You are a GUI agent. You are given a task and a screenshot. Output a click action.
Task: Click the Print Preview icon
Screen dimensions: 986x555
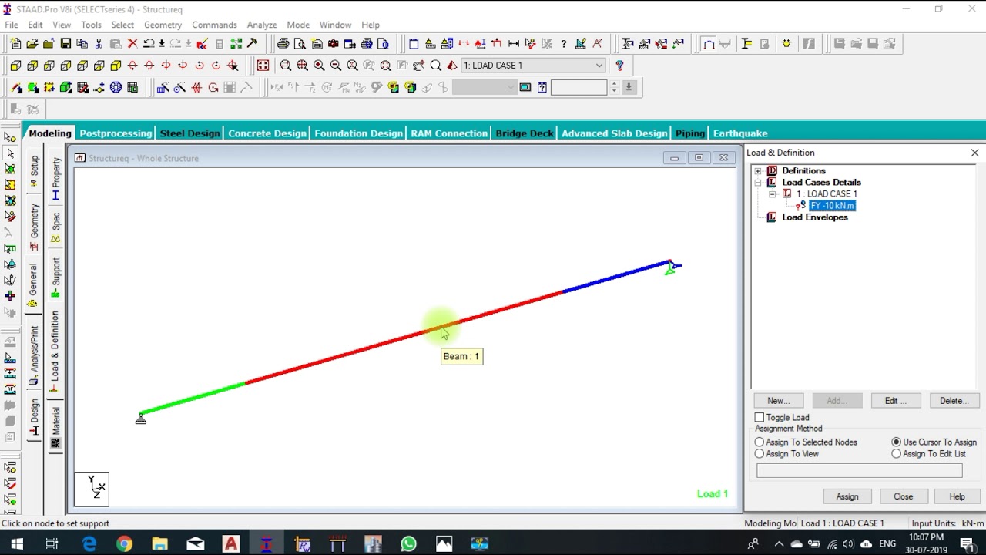point(300,44)
